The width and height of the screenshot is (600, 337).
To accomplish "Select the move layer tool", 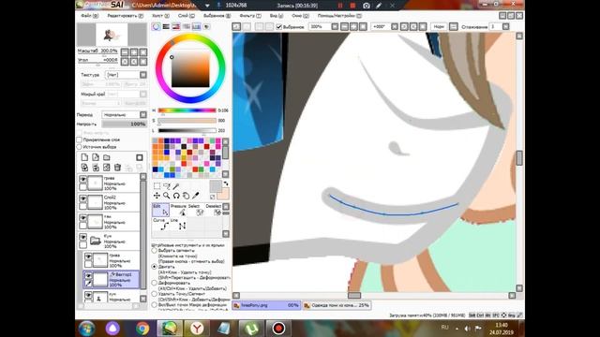I will click(157, 196).
